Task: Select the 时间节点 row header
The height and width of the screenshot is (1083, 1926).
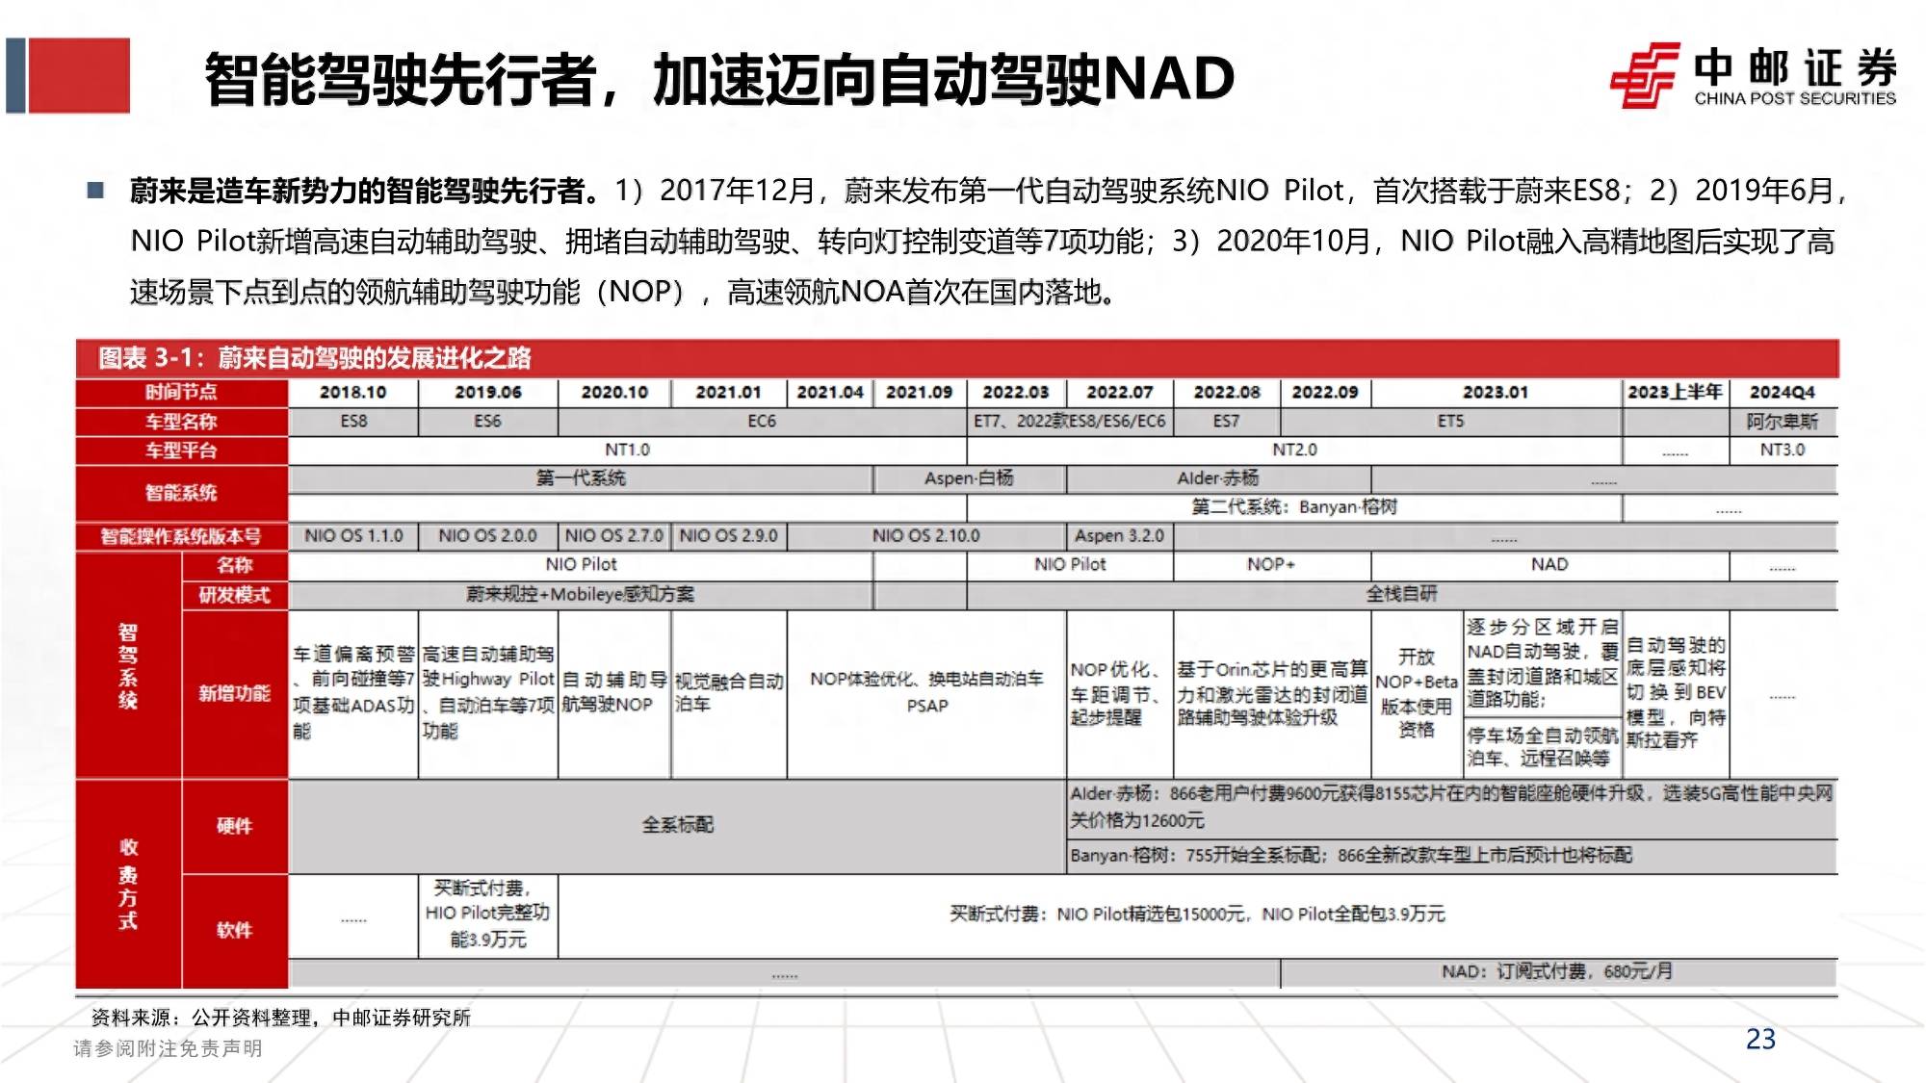Action: click(181, 392)
